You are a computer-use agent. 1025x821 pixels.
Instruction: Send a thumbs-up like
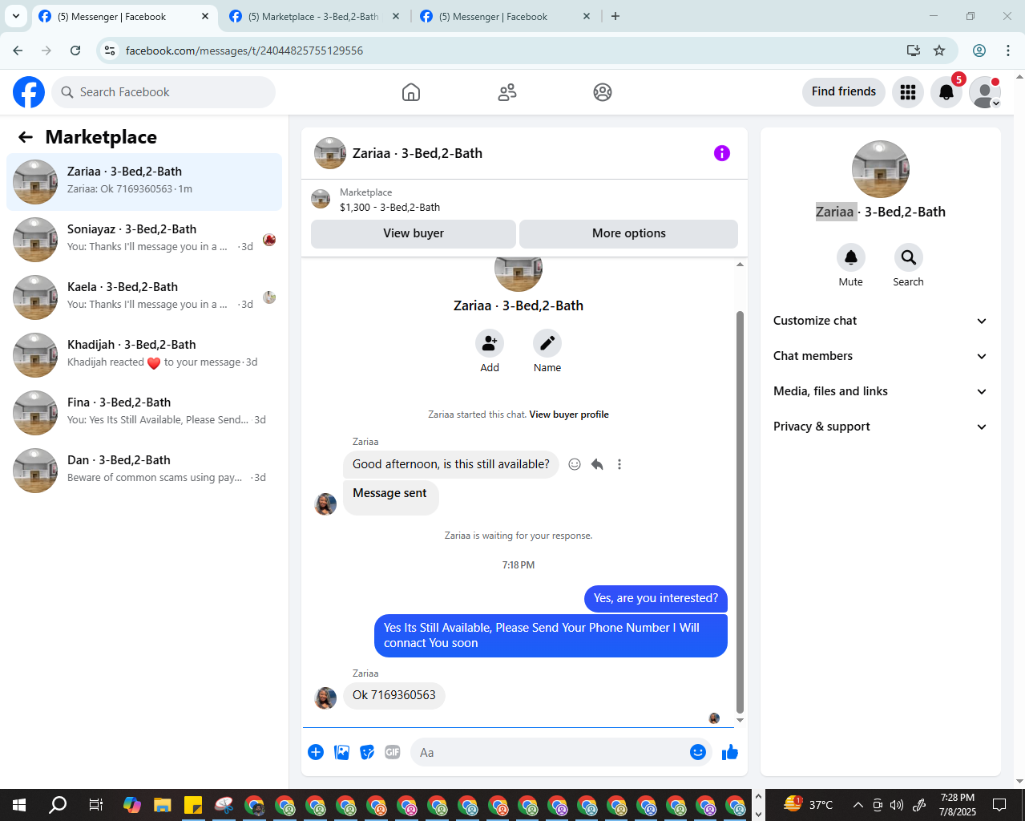pos(730,752)
